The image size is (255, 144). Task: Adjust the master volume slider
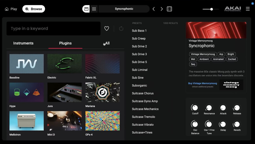[x=210, y=9]
